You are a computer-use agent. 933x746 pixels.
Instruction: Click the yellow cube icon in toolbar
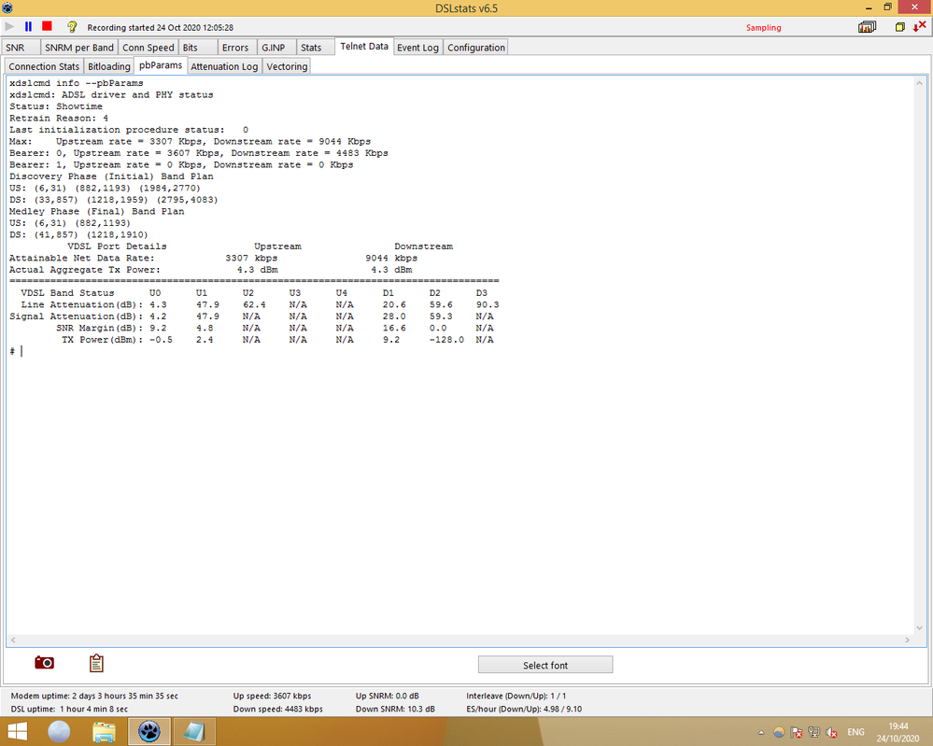click(x=900, y=27)
